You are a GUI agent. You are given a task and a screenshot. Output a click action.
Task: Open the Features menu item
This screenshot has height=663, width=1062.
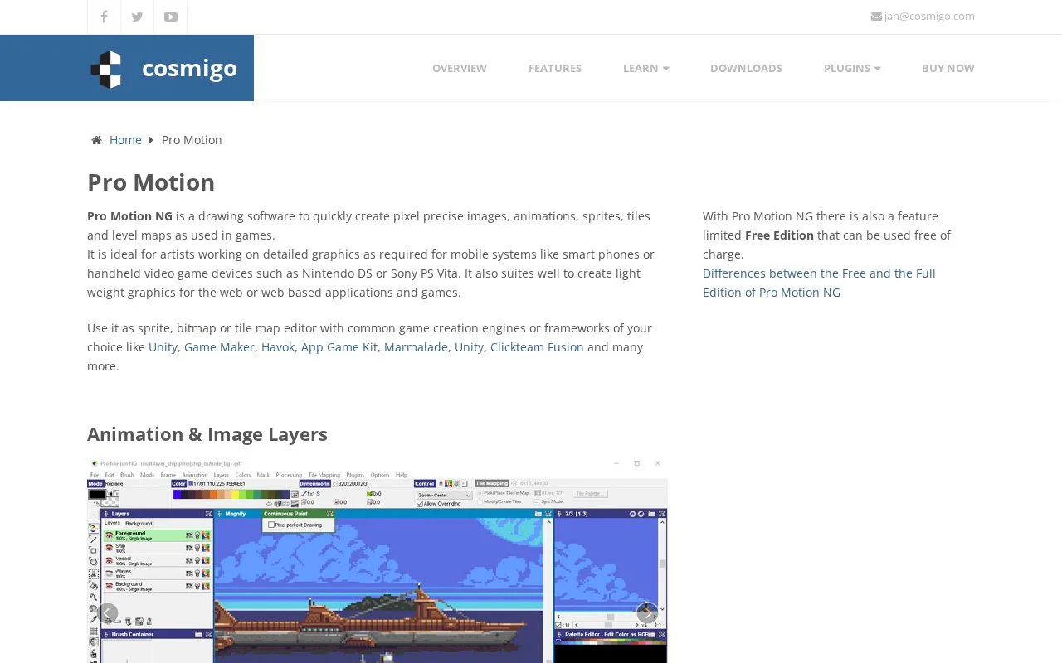point(555,68)
